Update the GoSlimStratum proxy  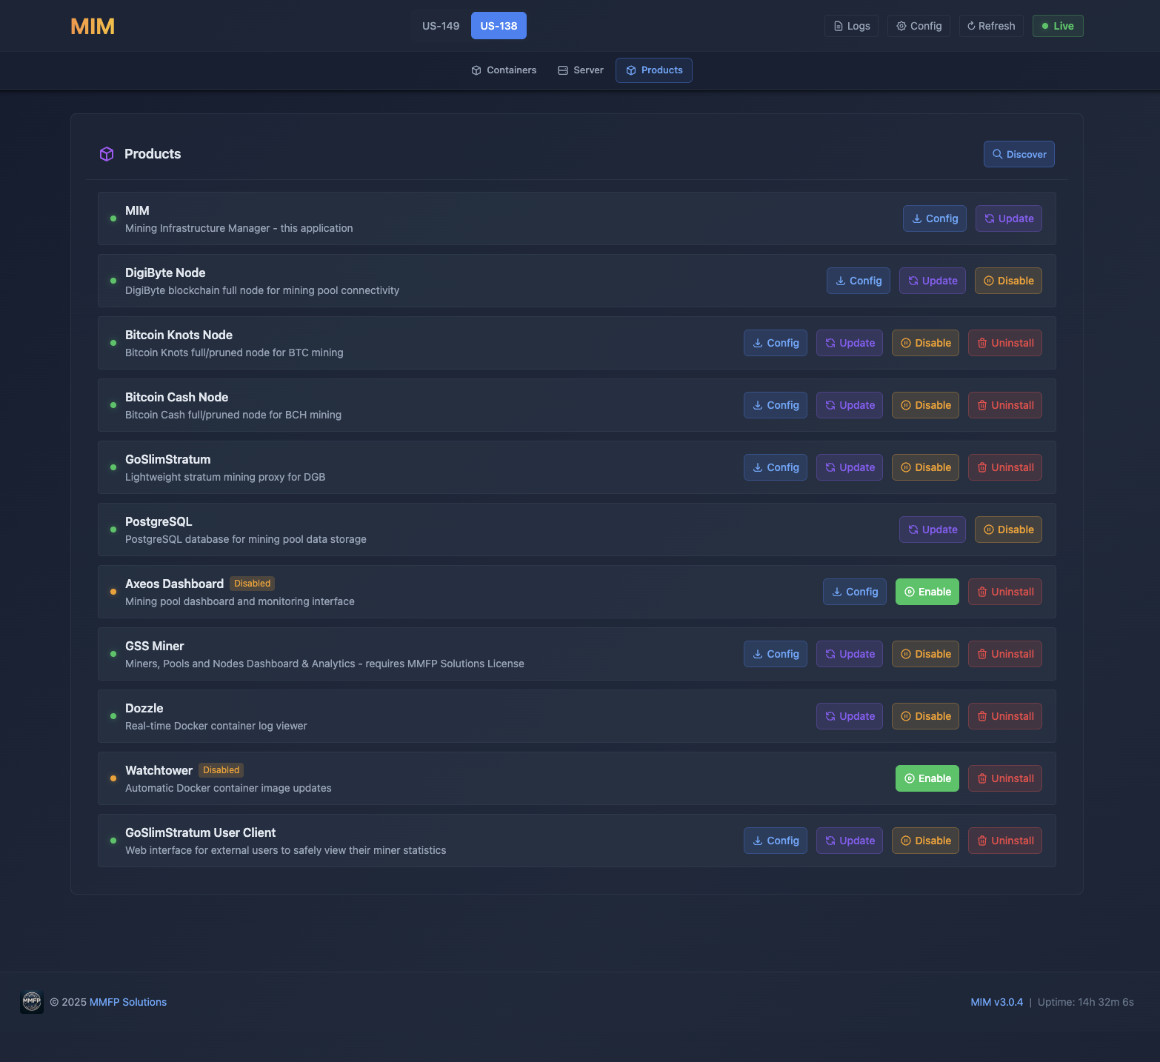pyautogui.click(x=849, y=467)
